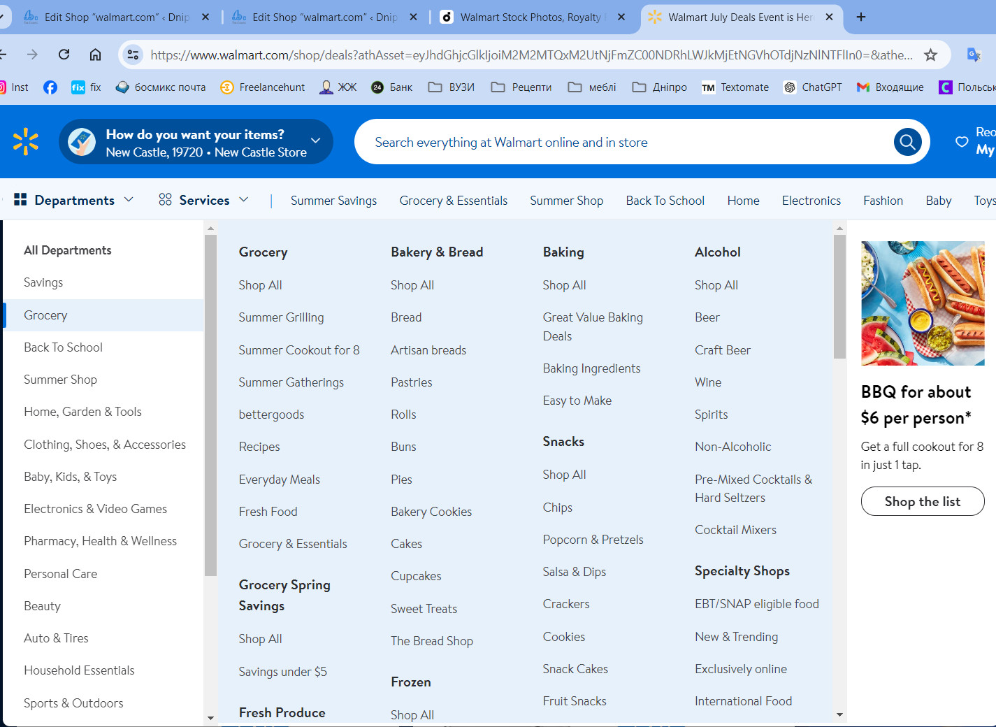Click the Google Translate icon
Screen dimensions: 996x727
click(974, 55)
